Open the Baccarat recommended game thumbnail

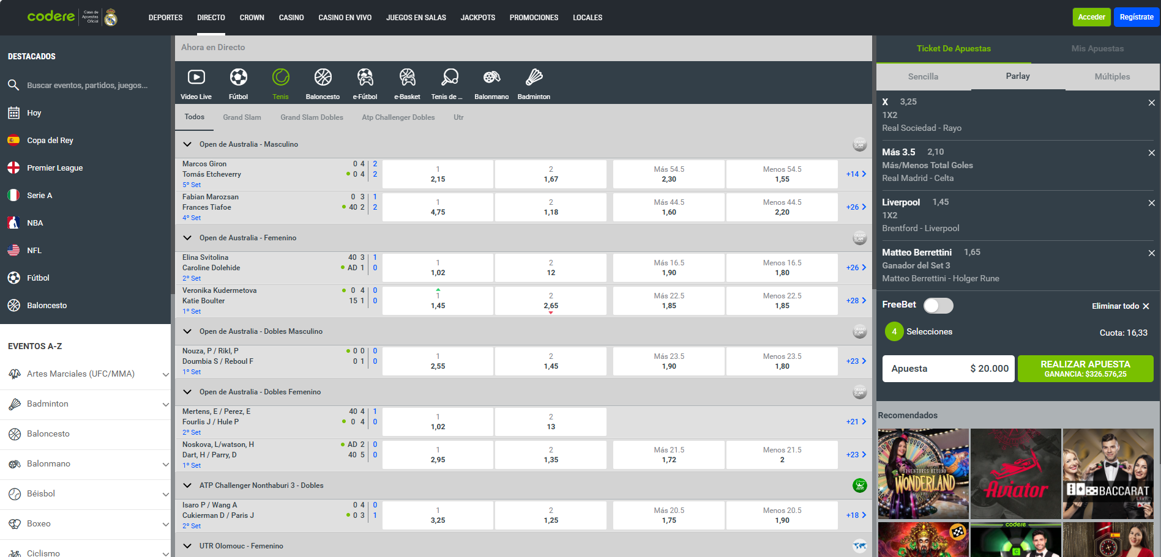pos(1108,474)
